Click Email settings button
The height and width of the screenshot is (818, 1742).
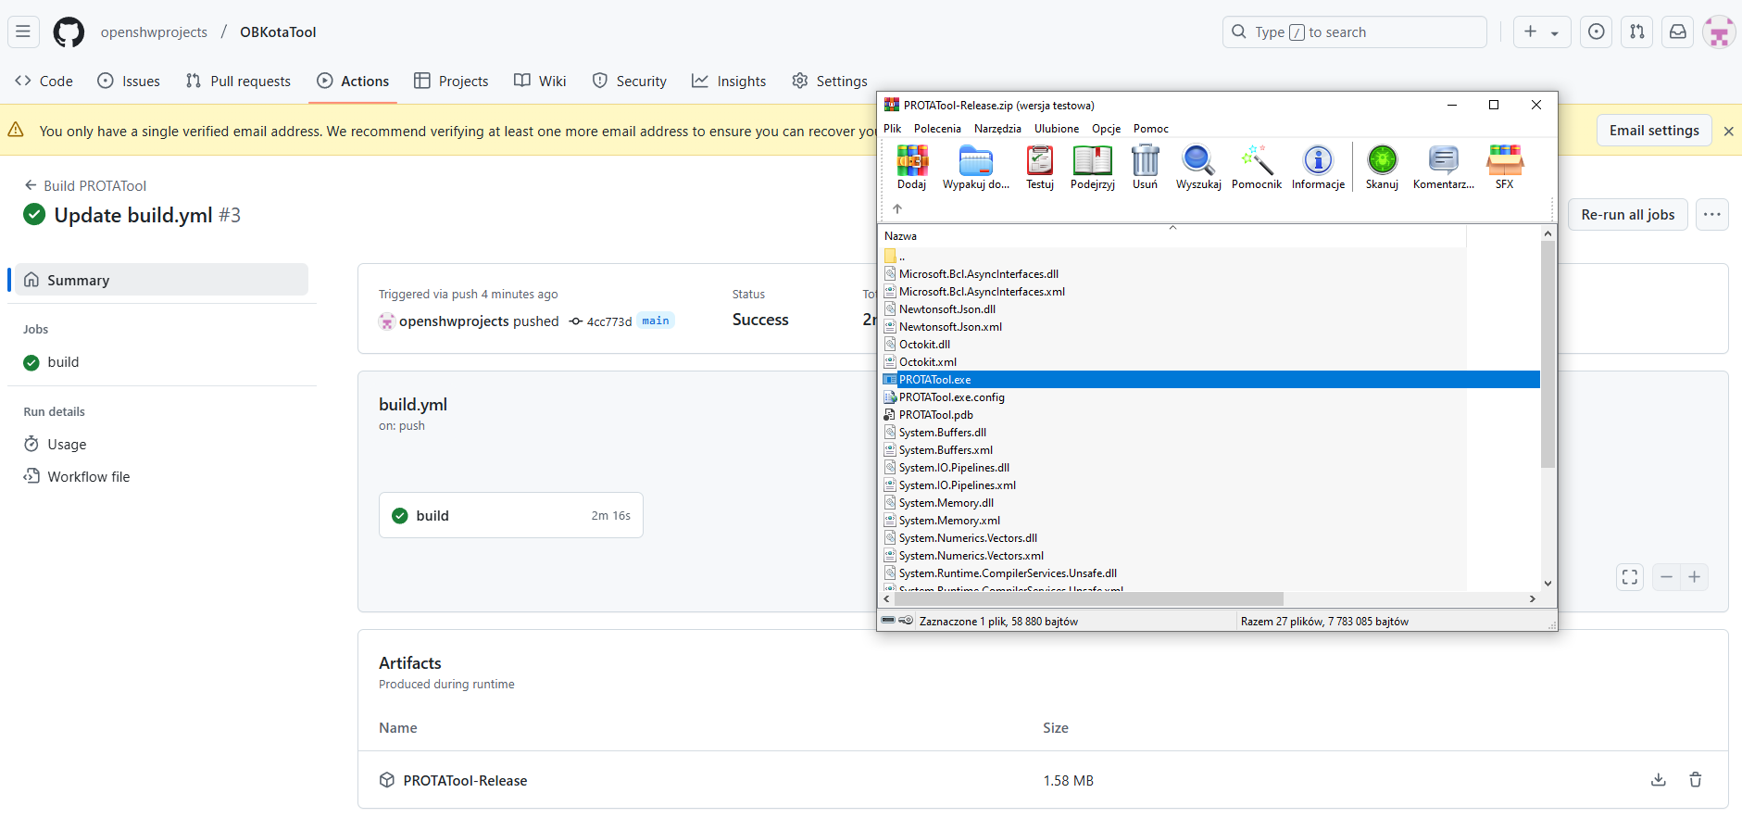pos(1654,131)
